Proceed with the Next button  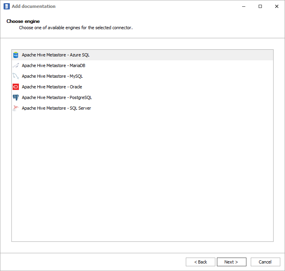pyautogui.click(x=231, y=262)
